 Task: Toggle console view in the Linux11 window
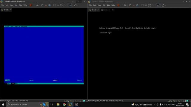[70, 5]
